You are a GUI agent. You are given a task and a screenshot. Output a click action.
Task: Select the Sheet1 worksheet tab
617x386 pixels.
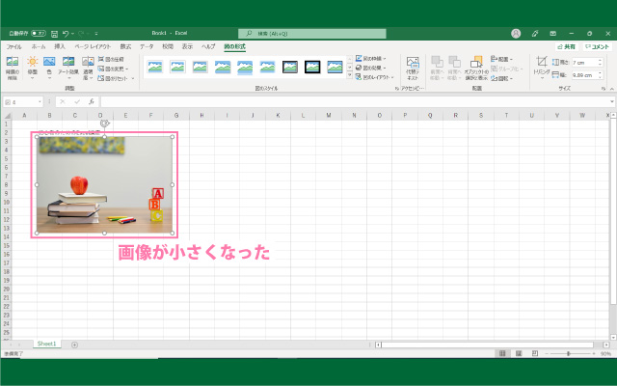(x=47, y=344)
